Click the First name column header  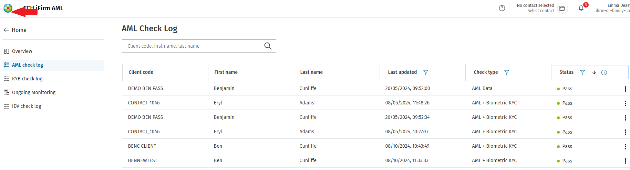[x=226, y=72]
